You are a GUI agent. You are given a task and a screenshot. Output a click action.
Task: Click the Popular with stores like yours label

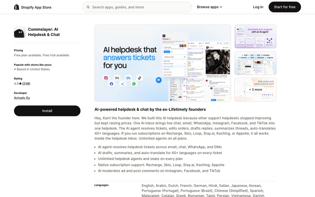pyautogui.click(x=33, y=65)
